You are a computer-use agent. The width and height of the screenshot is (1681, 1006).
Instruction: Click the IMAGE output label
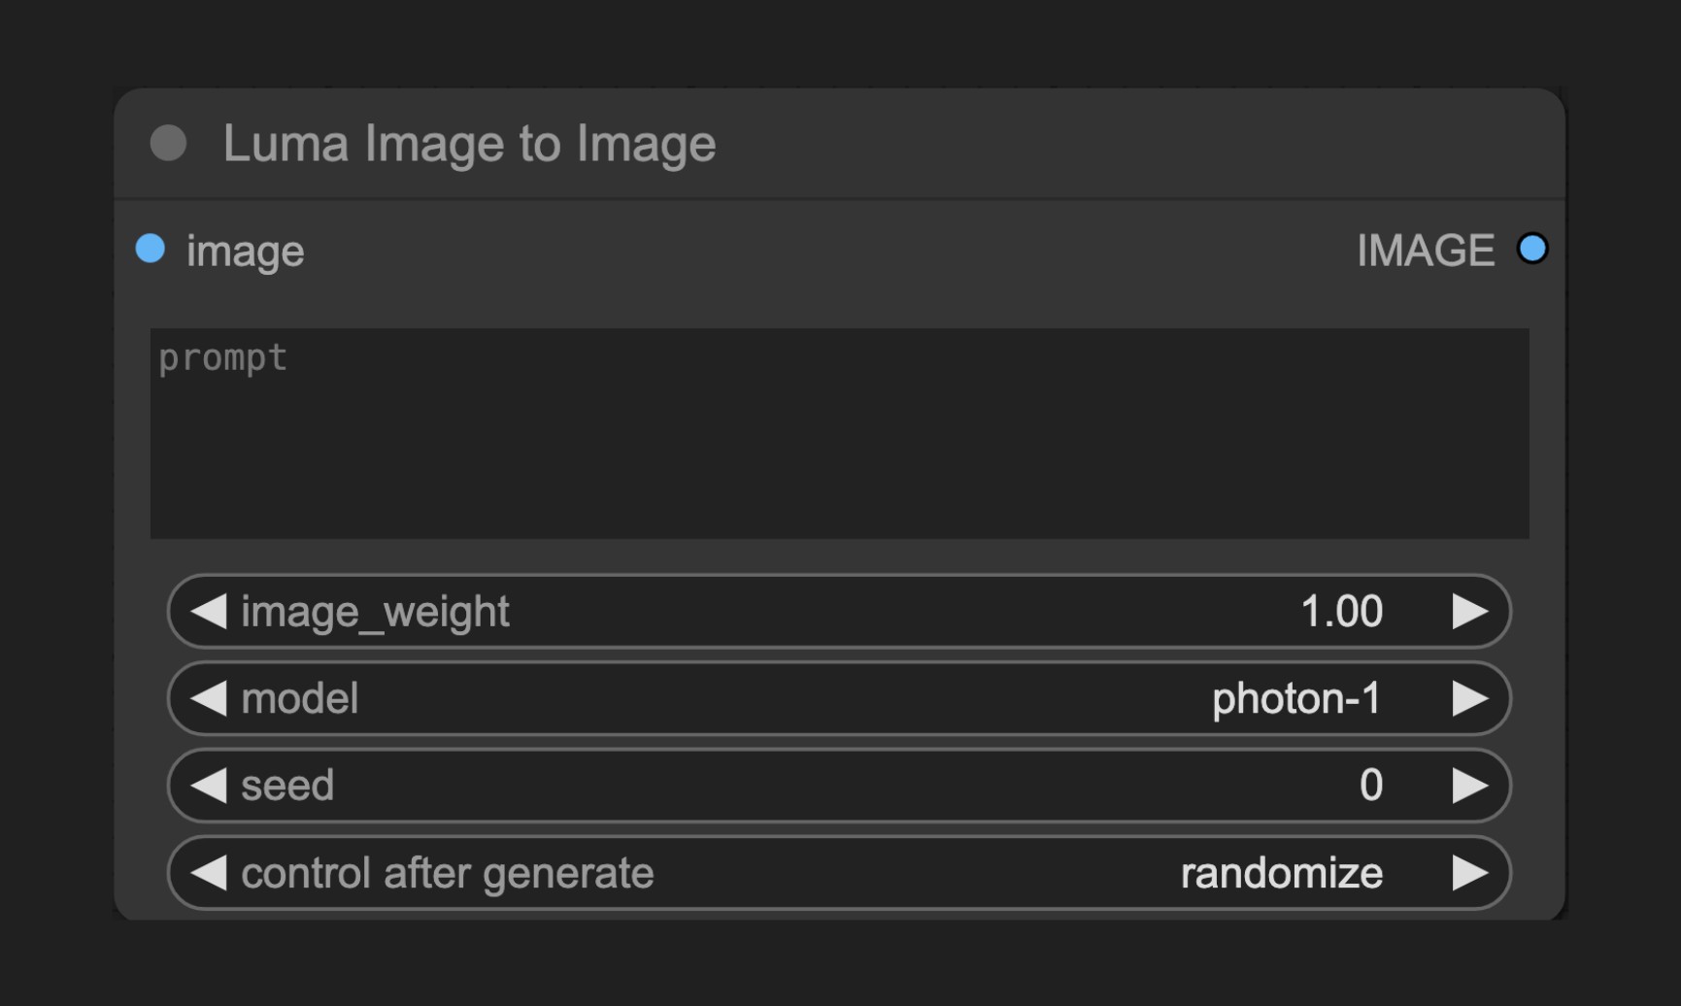(x=1425, y=251)
